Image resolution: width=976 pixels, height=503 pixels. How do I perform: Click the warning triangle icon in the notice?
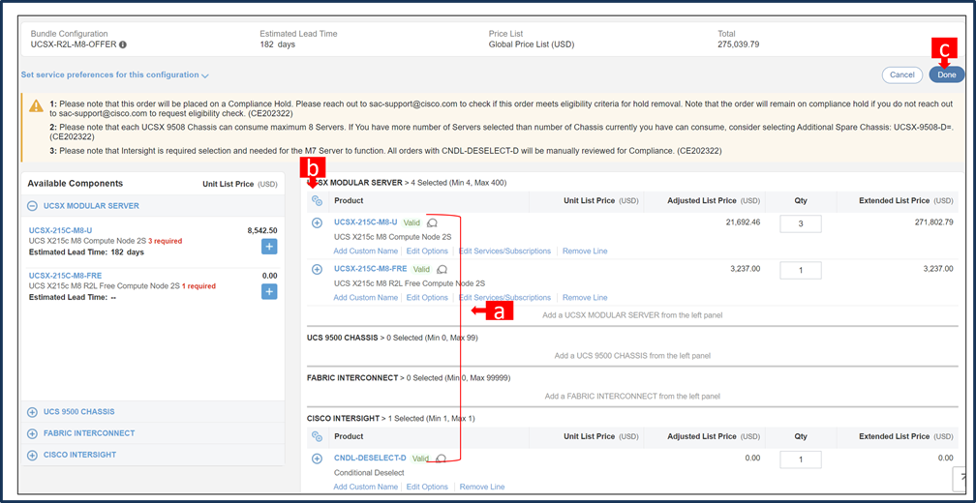click(36, 107)
